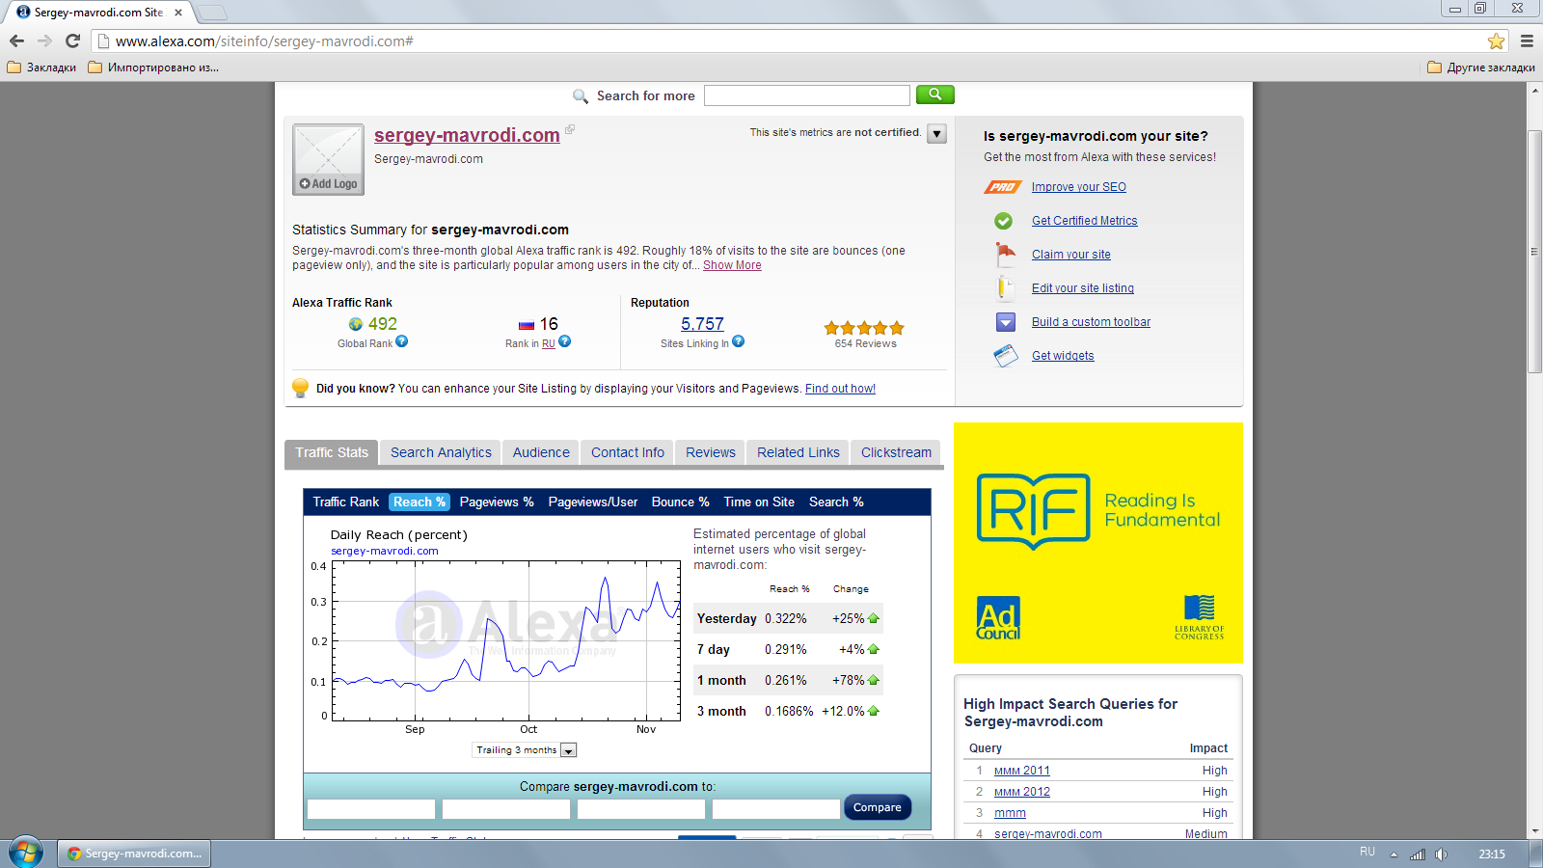Select the Traffic Stats tab
Screen dimensions: 1543x868
click(332, 452)
